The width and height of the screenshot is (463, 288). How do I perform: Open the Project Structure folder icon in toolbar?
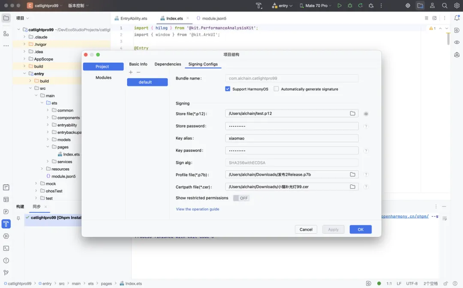pyautogui.click(x=420, y=6)
